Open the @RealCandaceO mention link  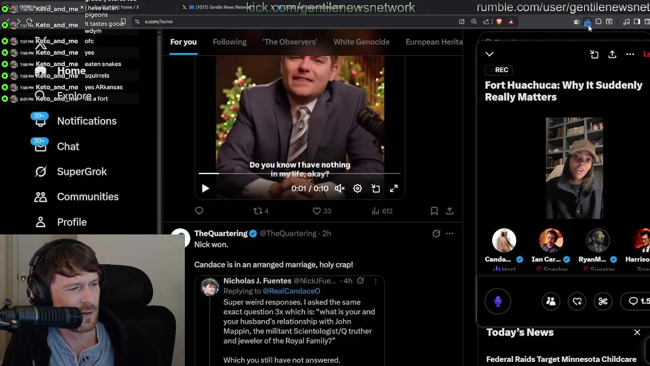[x=291, y=291]
